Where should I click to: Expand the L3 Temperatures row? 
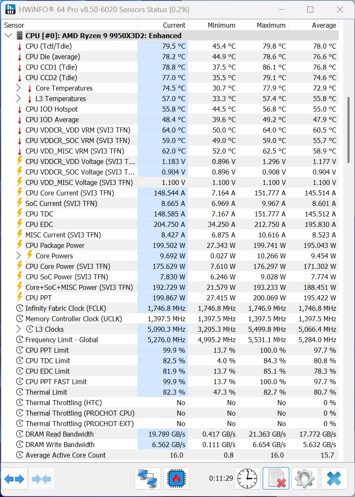point(18,98)
